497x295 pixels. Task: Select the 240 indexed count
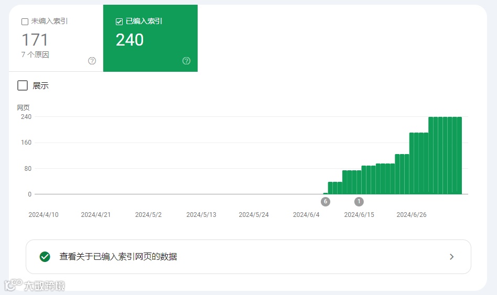(129, 40)
